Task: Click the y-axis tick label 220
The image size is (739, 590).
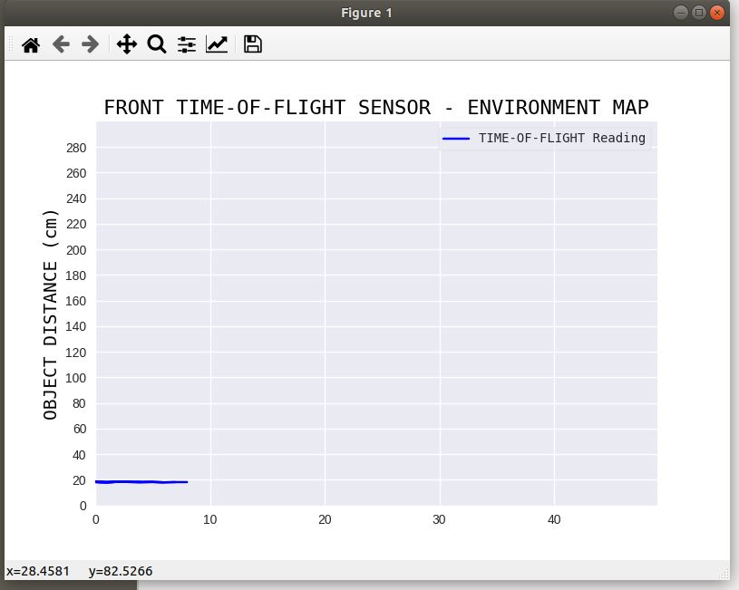Action: coord(76,225)
